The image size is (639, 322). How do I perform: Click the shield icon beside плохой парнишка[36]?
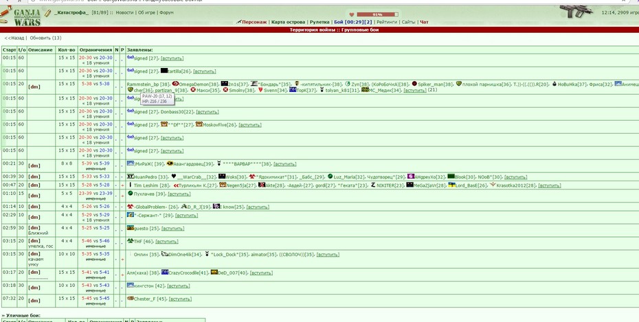(459, 84)
